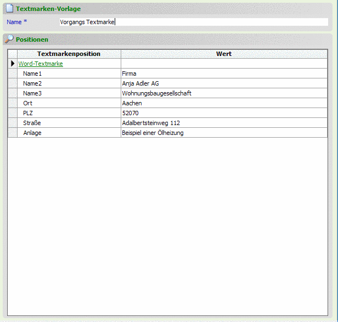Select the Name1 cell
The height and width of the screenshot is (322, 338).
69,74
